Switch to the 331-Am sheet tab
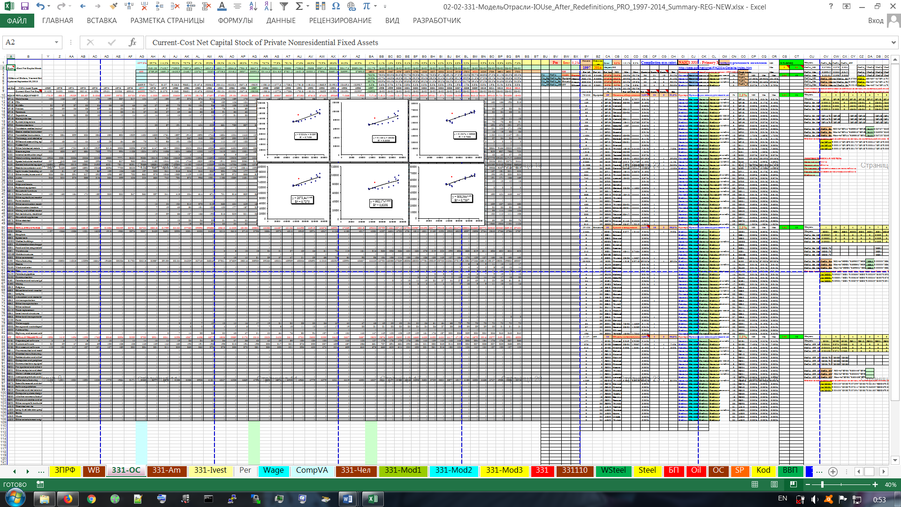 tap(166, 470)
